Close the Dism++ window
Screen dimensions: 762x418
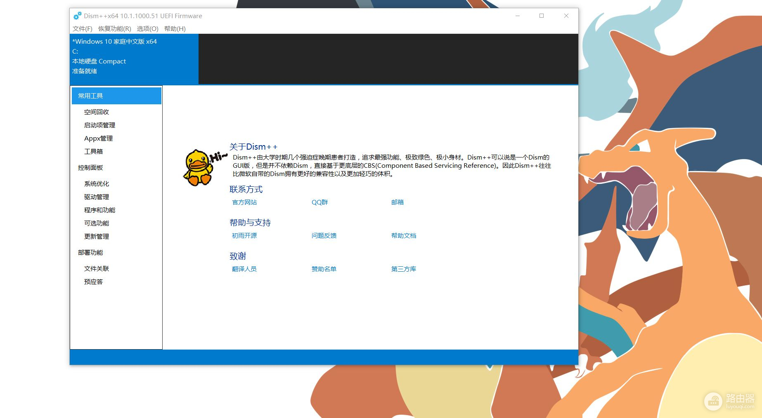point(566,16)
